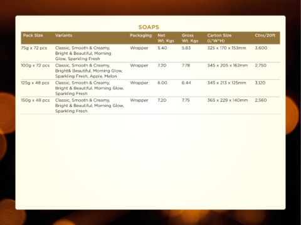Click the Net Wt. Kgs header
This screenshot has width=301, height=225.
166,38
